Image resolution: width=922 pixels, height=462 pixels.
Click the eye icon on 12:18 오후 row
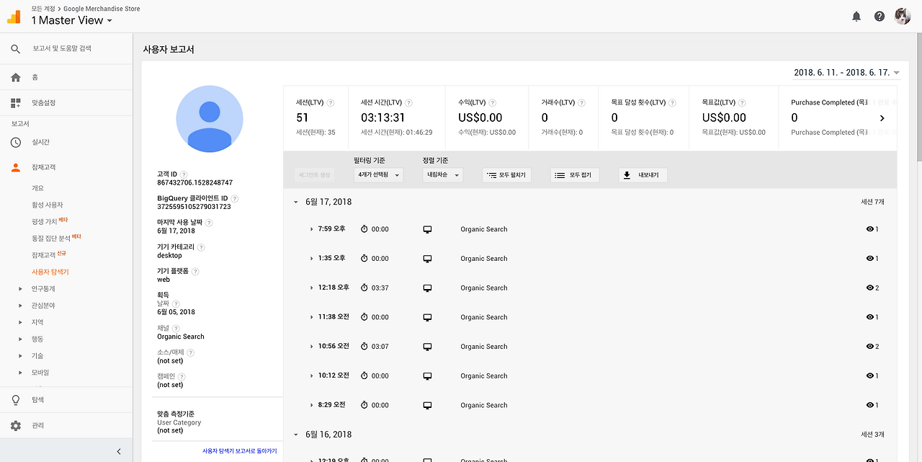point(870,288)
